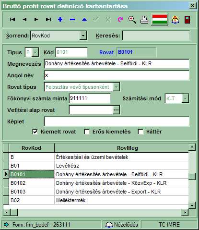Click ellipsis button beside Vetítési alap rovat
Viewport: 199px width, 230px height.
[x=116, y=110]
